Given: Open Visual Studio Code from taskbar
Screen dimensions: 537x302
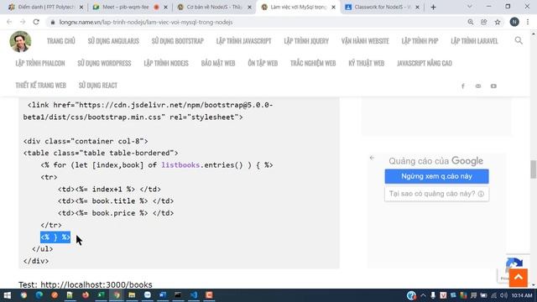Looking at the screenshot, I should 194,295.
